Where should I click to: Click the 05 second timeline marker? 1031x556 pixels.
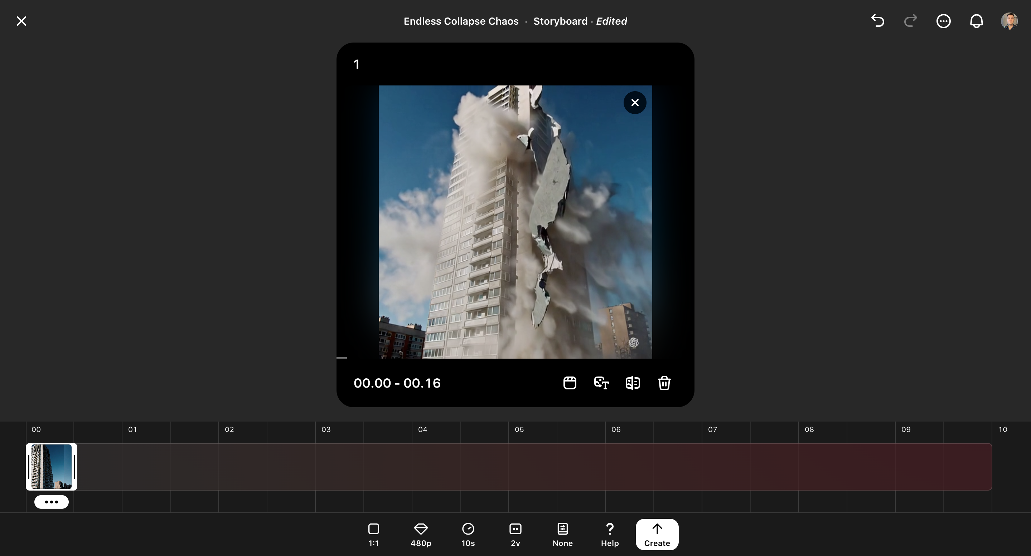519,429
